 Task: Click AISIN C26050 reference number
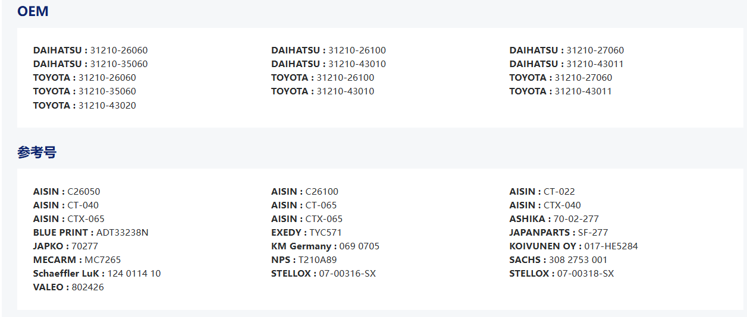point(67,192)
